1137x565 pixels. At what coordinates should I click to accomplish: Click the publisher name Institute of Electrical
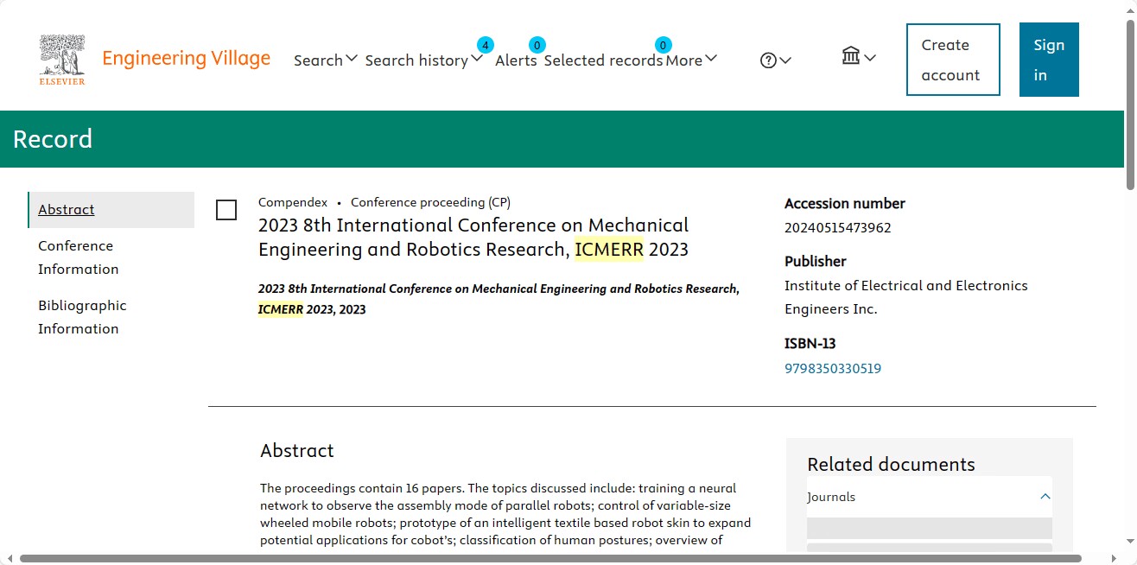[x=906, y=297]
